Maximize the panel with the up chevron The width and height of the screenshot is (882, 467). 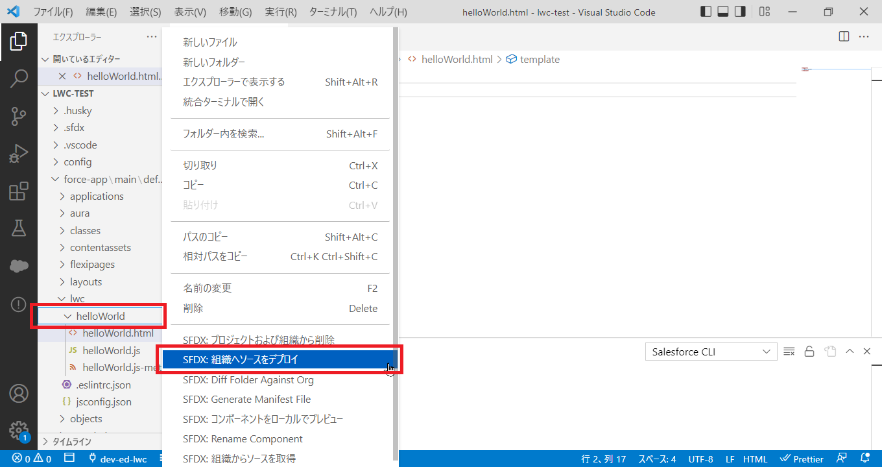(850, 352)
